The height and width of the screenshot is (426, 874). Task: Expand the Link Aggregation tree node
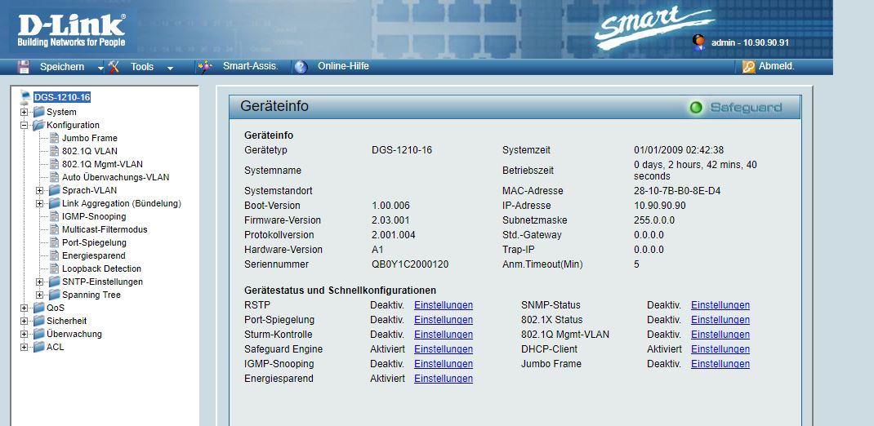point(39,203)
